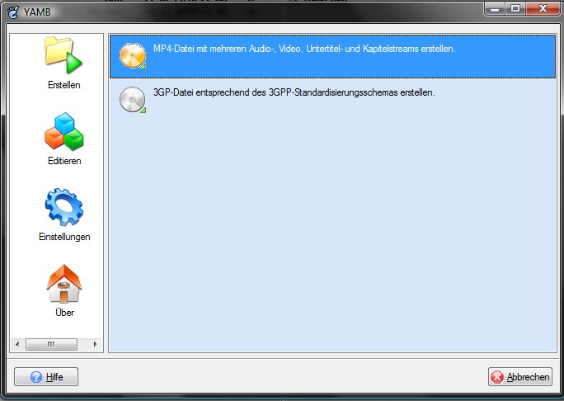Select the Editieren colored cubes icon
Image resolution: width=564 pixels, height=401 pixels.
click(64, 131)
